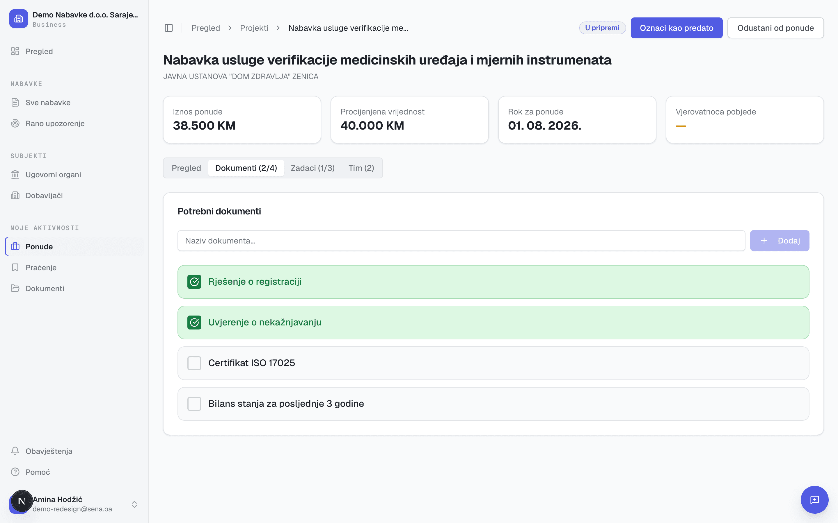Screen dimensions: 838x523
Task: Open Obavještenja notifications
Action: click(x=74, y=451)
